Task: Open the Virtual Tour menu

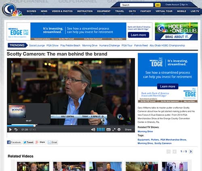Action: coord(164,11)
